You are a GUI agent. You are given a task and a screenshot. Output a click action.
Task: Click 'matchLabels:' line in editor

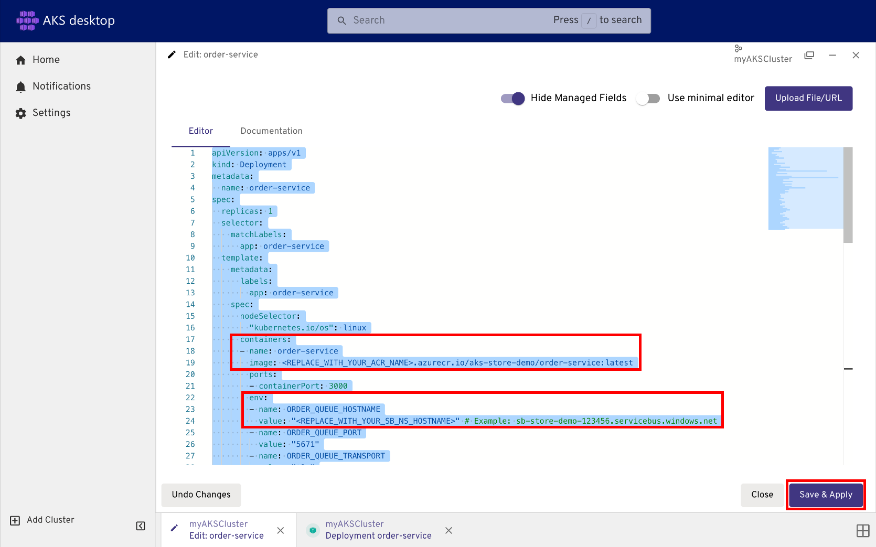259,235
